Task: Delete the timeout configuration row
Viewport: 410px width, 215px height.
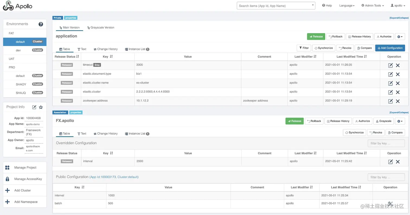Action: coord(398,65)
